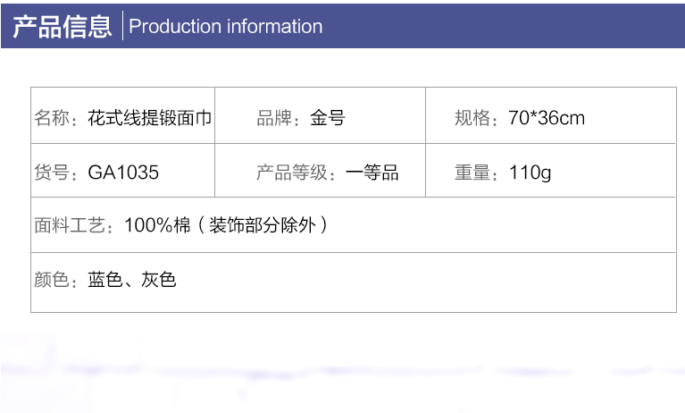Click the note 装饰部分除外
Image resolution: width=685 pixels, height=413 pixels.
pyautogui.click(x=262, y=225)
